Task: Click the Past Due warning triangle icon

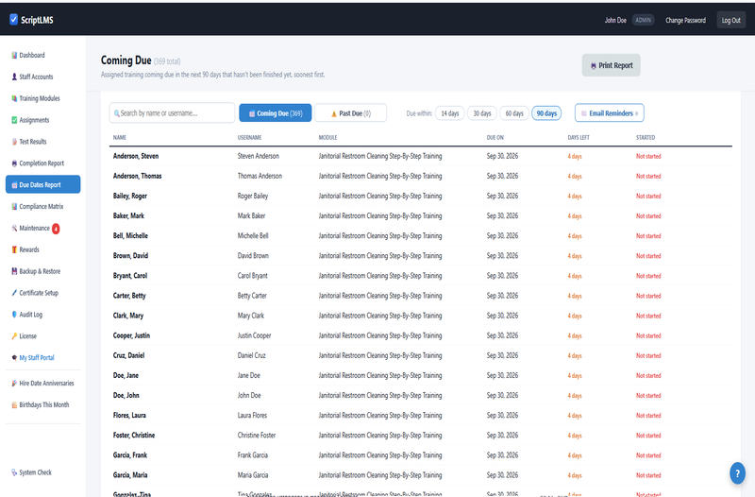Action: point(334,113)
